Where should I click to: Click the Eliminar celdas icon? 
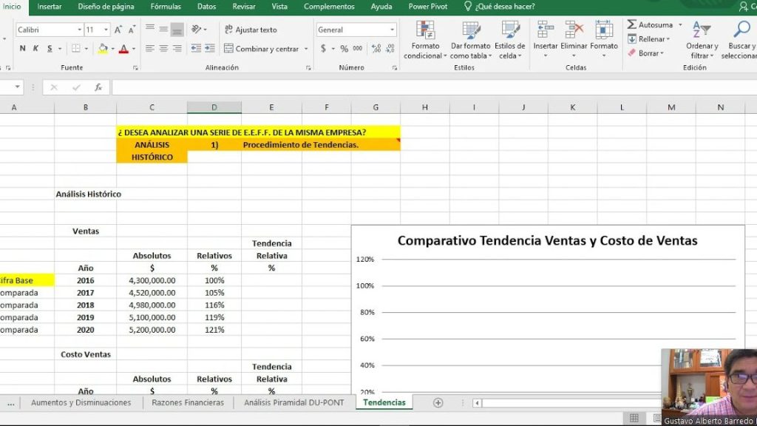[574, 31]
